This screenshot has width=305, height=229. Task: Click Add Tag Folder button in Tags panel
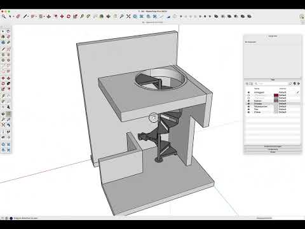point(251,84)
